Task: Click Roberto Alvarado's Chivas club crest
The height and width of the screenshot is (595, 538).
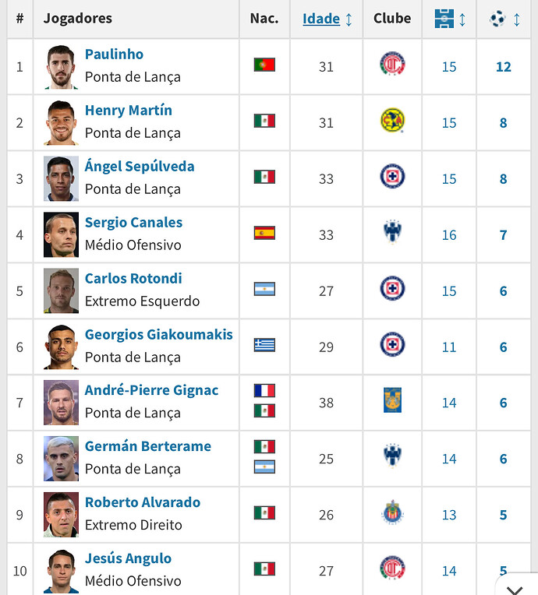Action: coord(392,513)
